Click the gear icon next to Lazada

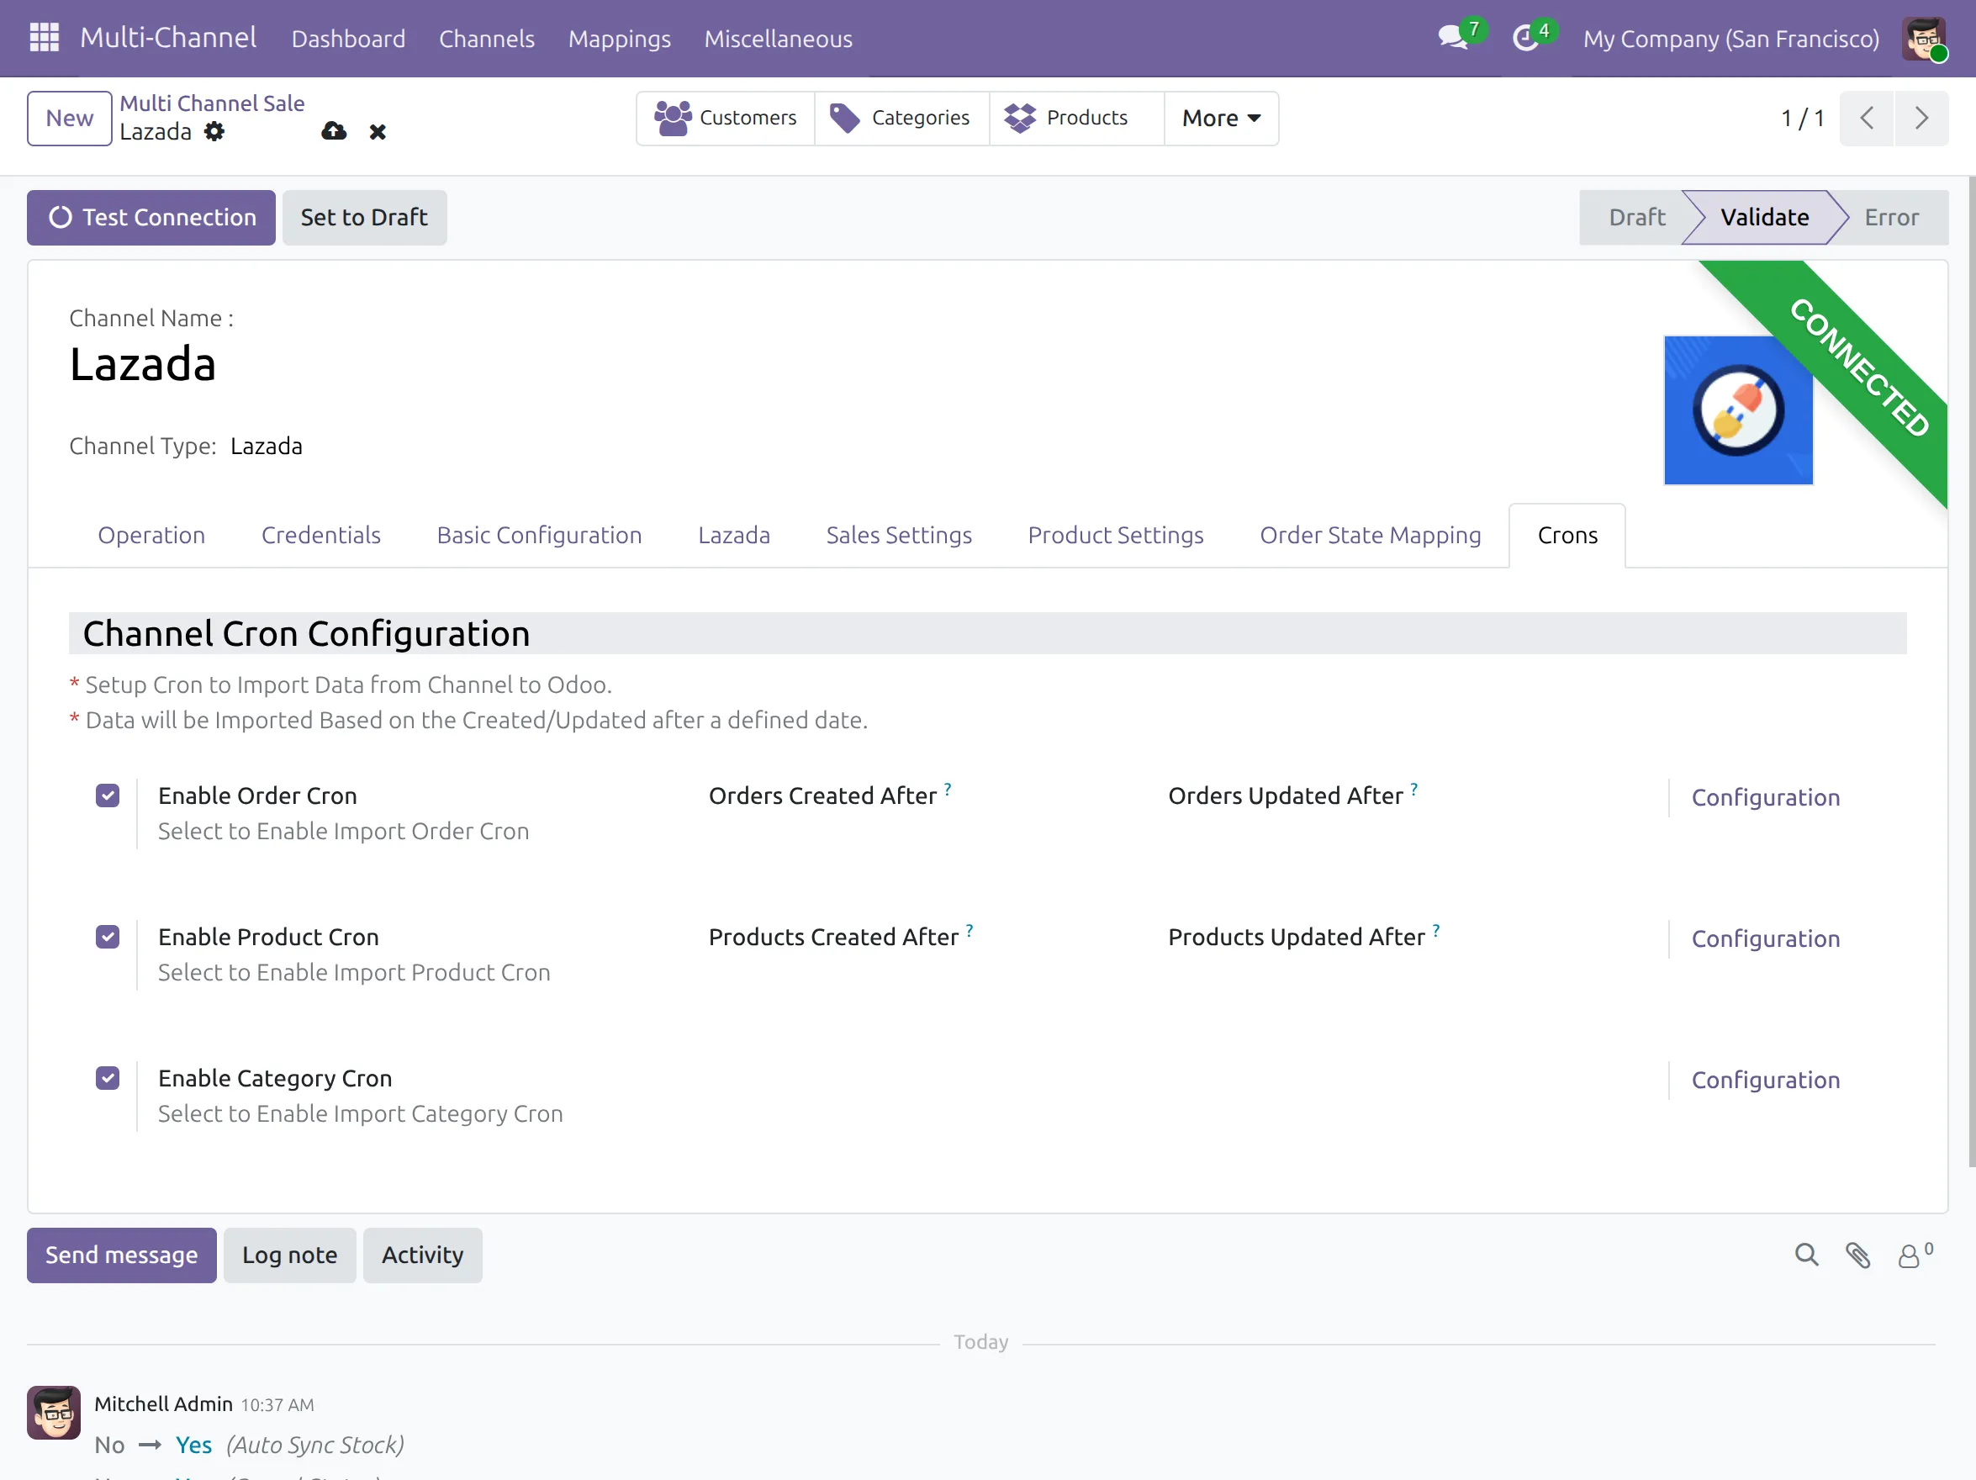point(214,132)
